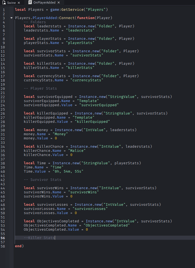
Task: Click line number 58 in the gutter
Action: [3, 246]
